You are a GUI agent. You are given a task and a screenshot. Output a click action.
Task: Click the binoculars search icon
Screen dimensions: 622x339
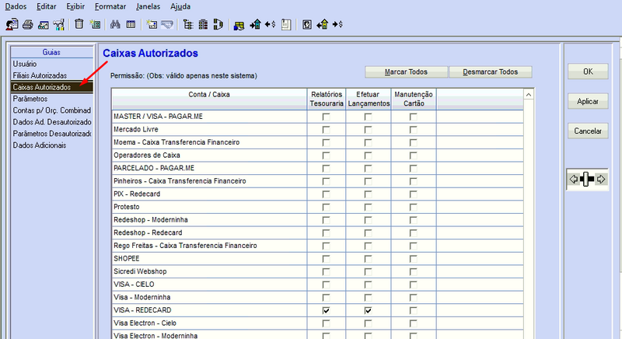tap(115, 25)
